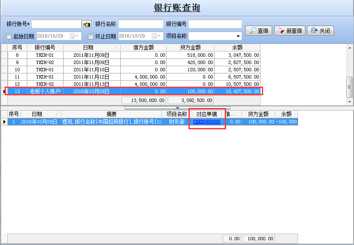Click the 贷方金额 header in upper table
The height and width of the screenshot is (245, 354).
(x=190, y=48)
